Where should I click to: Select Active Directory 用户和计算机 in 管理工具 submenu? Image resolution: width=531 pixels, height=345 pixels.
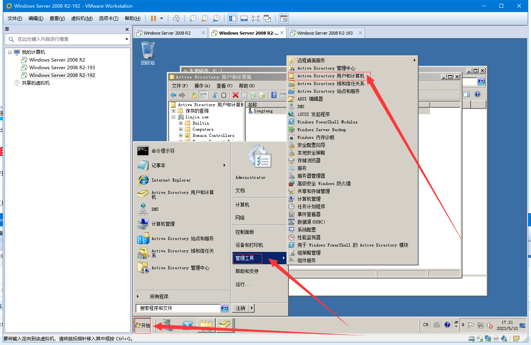pos(352,76)
